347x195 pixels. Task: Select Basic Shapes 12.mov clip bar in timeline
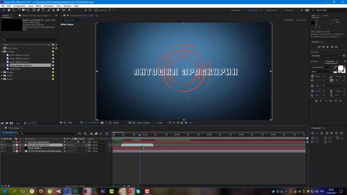pos(137,145)
